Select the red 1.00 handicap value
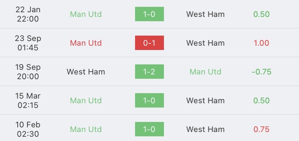Image resolution: width=299 pixels, height=141 pixels. [x=261, y=43]
